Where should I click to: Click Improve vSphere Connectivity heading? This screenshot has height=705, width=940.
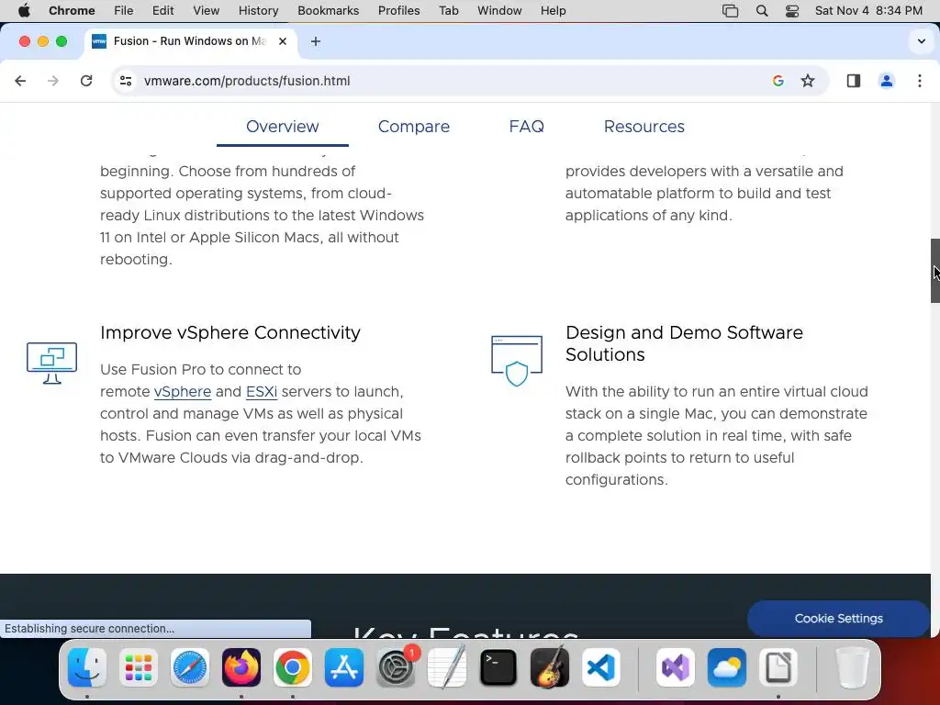pos(230,332)
